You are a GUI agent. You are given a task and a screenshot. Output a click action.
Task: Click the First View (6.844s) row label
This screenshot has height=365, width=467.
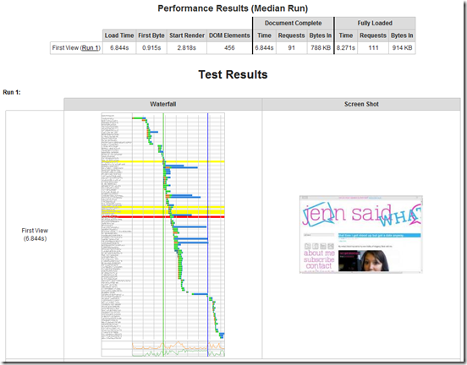pos(35,234)
